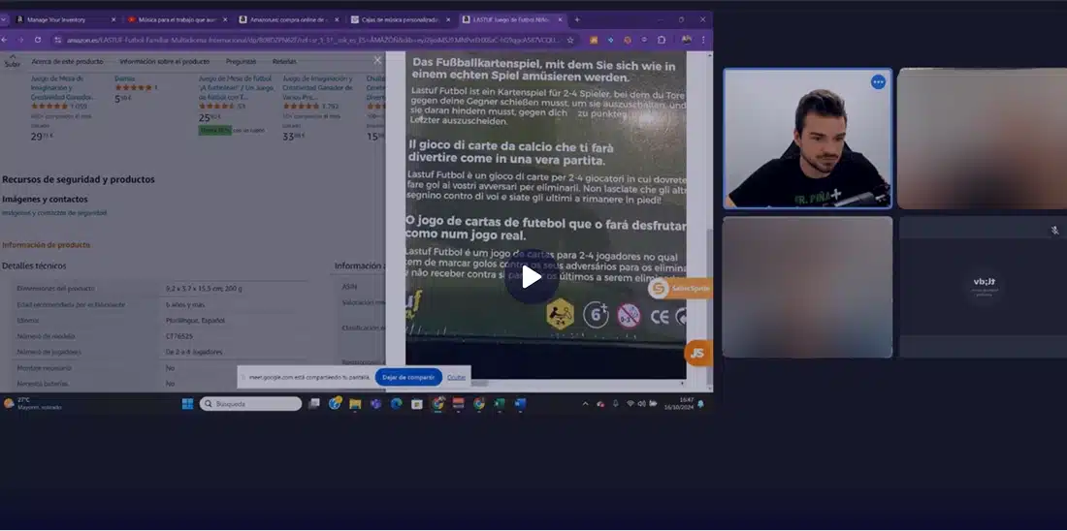This screenshot has height=531, width=1067.
Task: Play the product video
Action: point(532,277)
